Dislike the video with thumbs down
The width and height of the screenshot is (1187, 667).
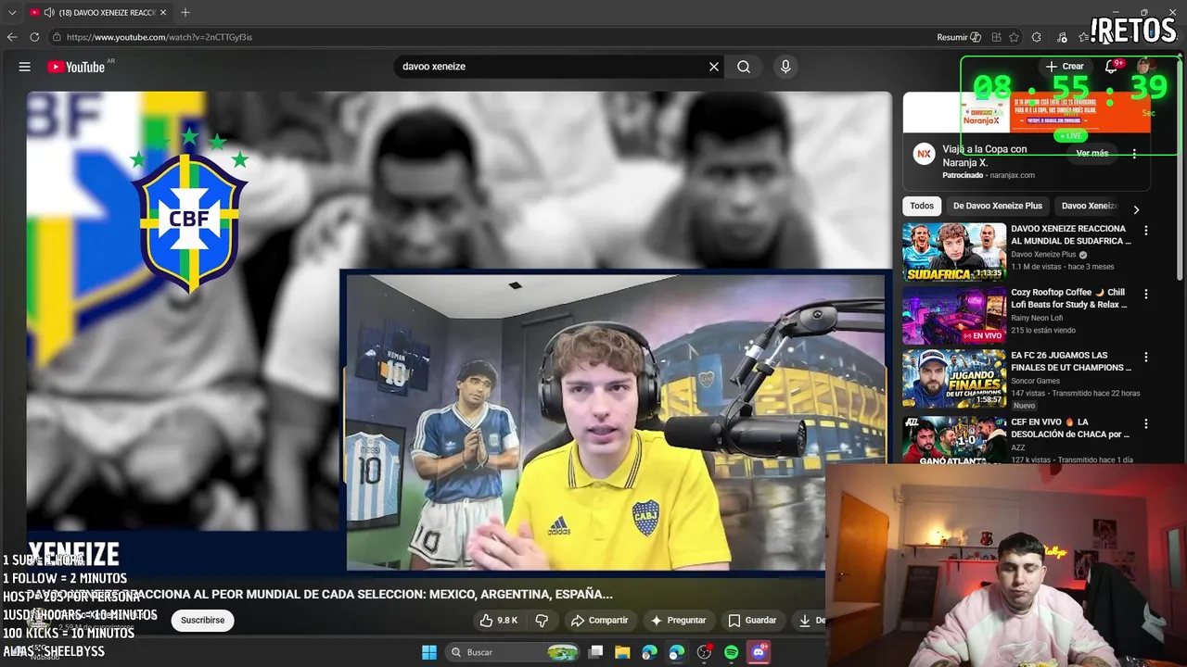(542, 620)
